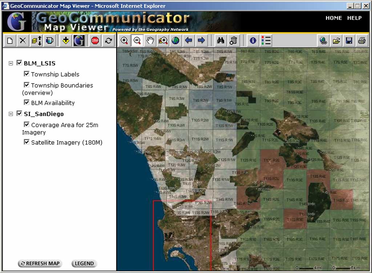Viewport: 372px width, 273px height.
Task: Click the layer properties cup icon
Action: (x=49, y=41)
